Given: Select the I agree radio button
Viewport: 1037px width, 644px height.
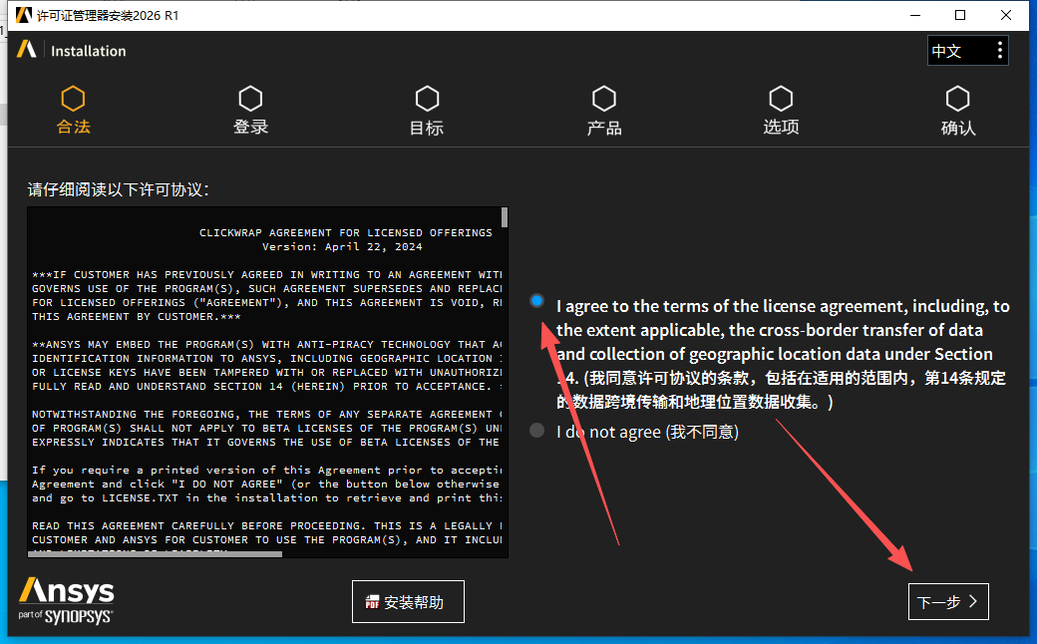Looking at the screenshot, I should point(537,301).
